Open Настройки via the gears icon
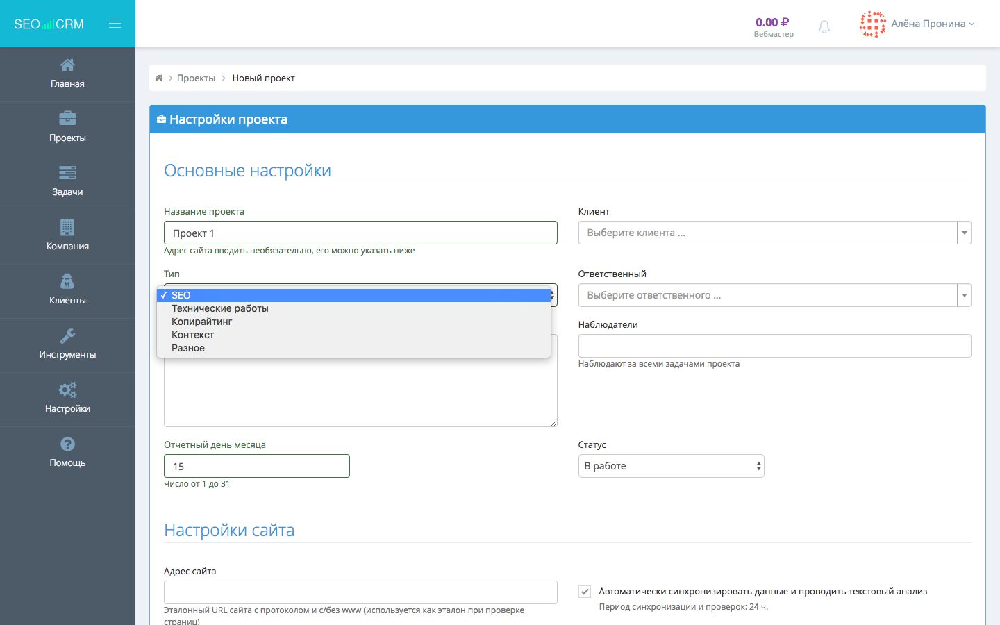Viewport: 1000px width, 625px height. 67,390
